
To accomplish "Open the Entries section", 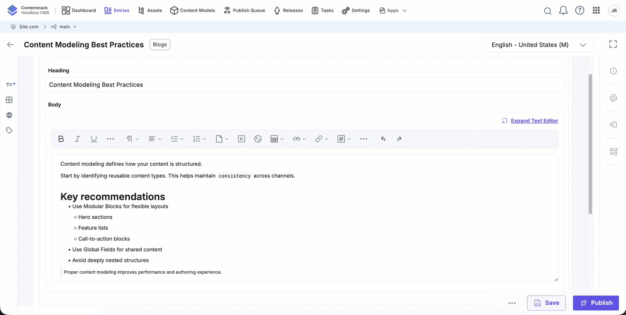I will 117,10.
